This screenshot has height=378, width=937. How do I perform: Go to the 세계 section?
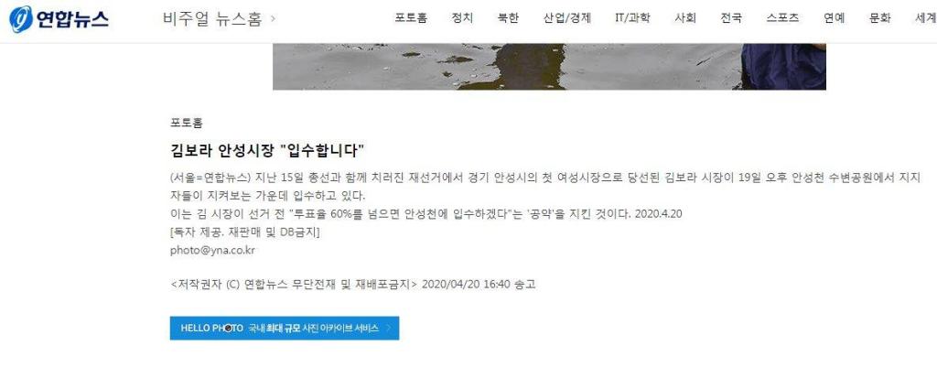pyautogui.click(x=925, y=18)
